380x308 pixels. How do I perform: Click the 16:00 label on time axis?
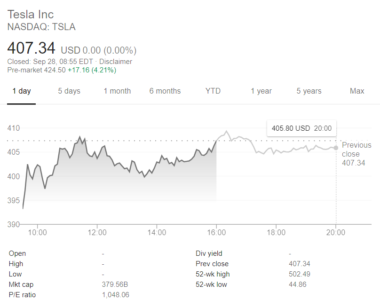coord(216,232)
